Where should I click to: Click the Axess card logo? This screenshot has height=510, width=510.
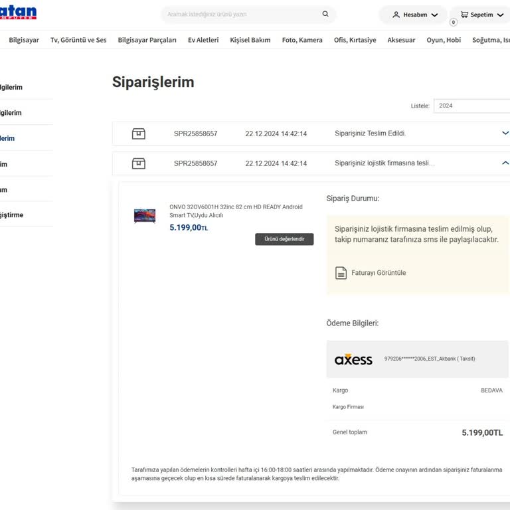(353, 359)
